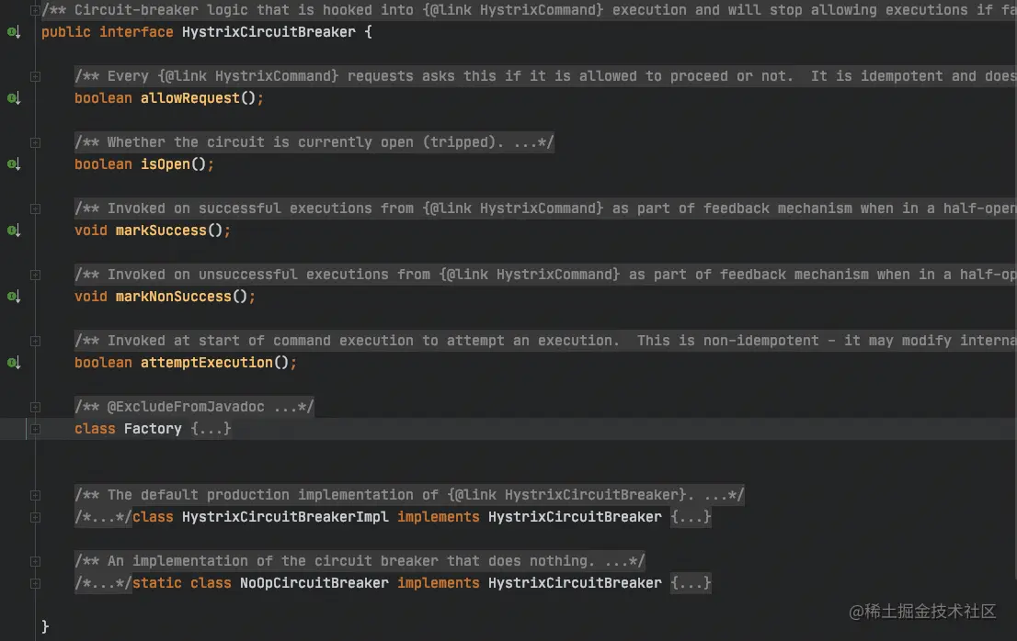Click the /*...*/ fold before 'static class NoOpCircuitBreaker'
1017x641 pixels.
[x=103, y=583]
